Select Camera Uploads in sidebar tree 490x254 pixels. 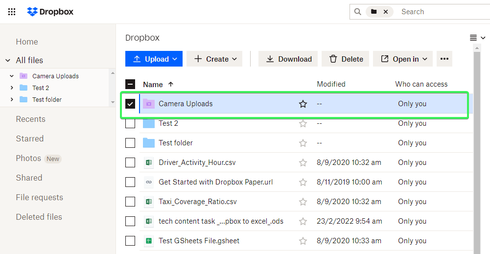tap(56, 76)
